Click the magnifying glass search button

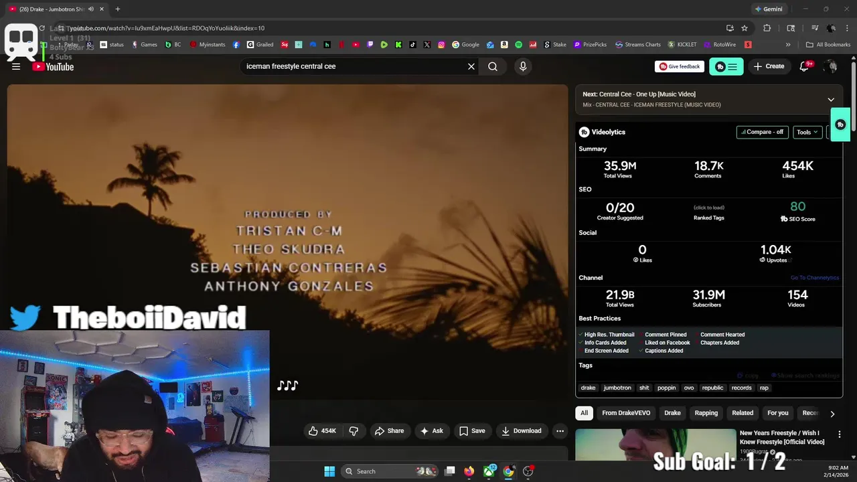click(493, 66)
